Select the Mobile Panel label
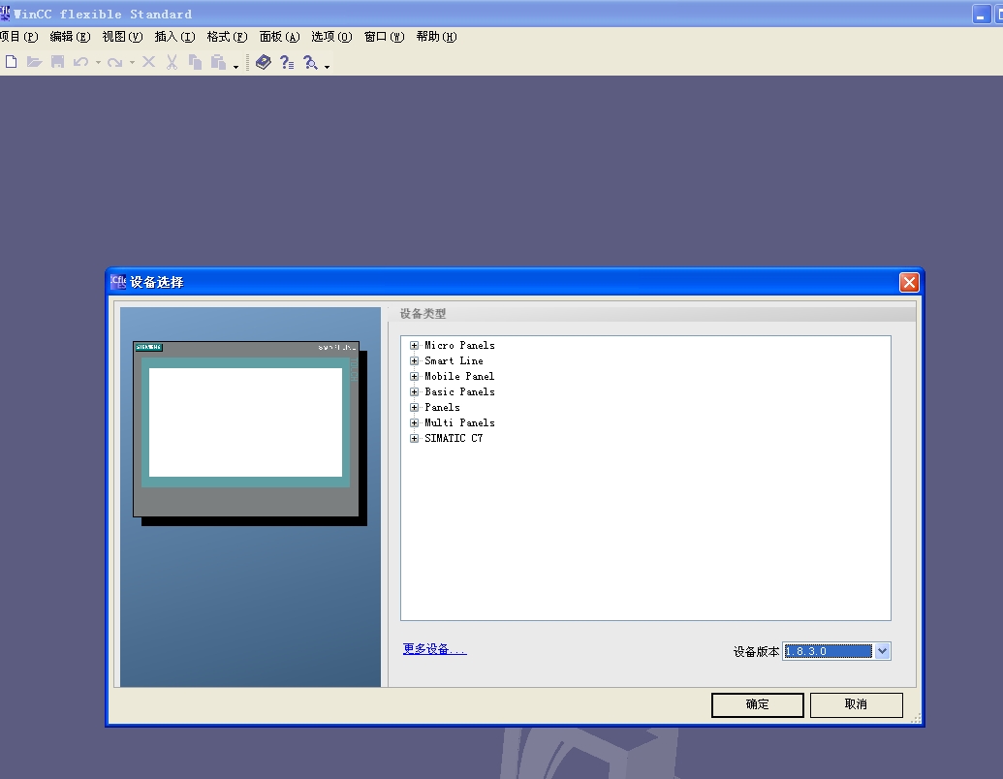 click(459, 376)
